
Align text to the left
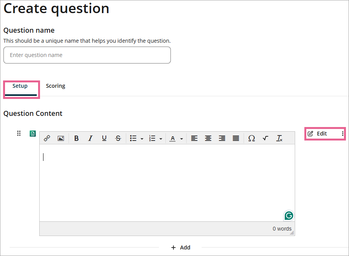click(x=194, y=138)
